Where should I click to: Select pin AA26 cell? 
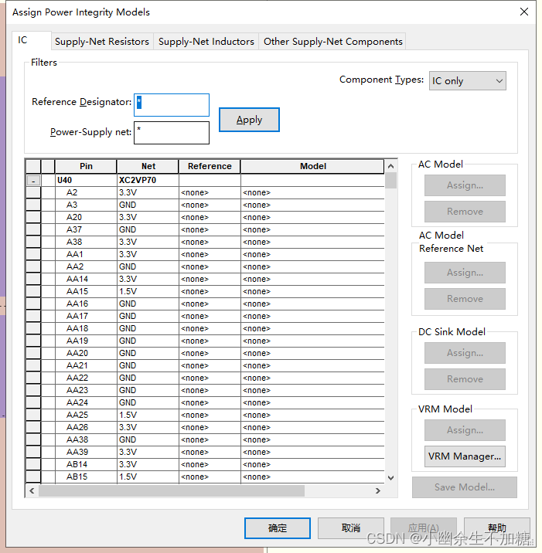pyautogui.click(x=86, y=427)
